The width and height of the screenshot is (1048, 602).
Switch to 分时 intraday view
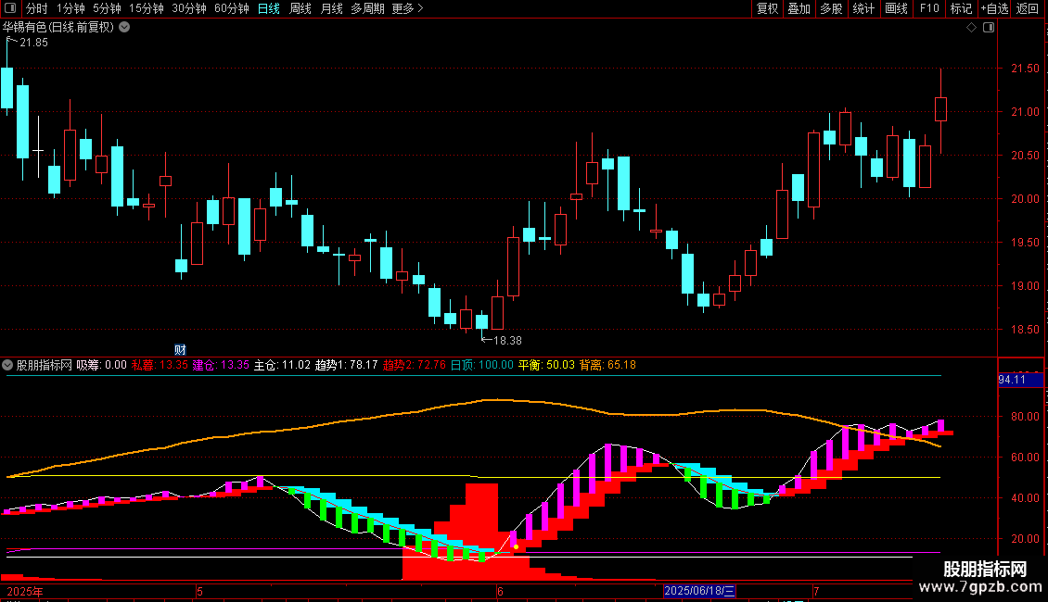(37, 8)
